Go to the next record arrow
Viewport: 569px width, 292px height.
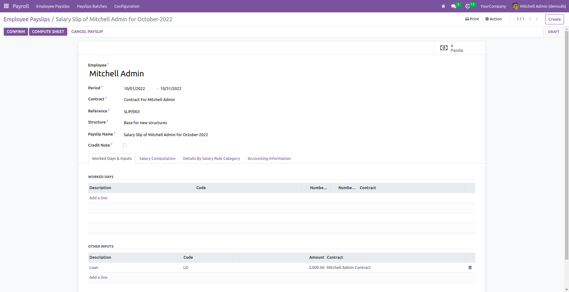point(537,19)
